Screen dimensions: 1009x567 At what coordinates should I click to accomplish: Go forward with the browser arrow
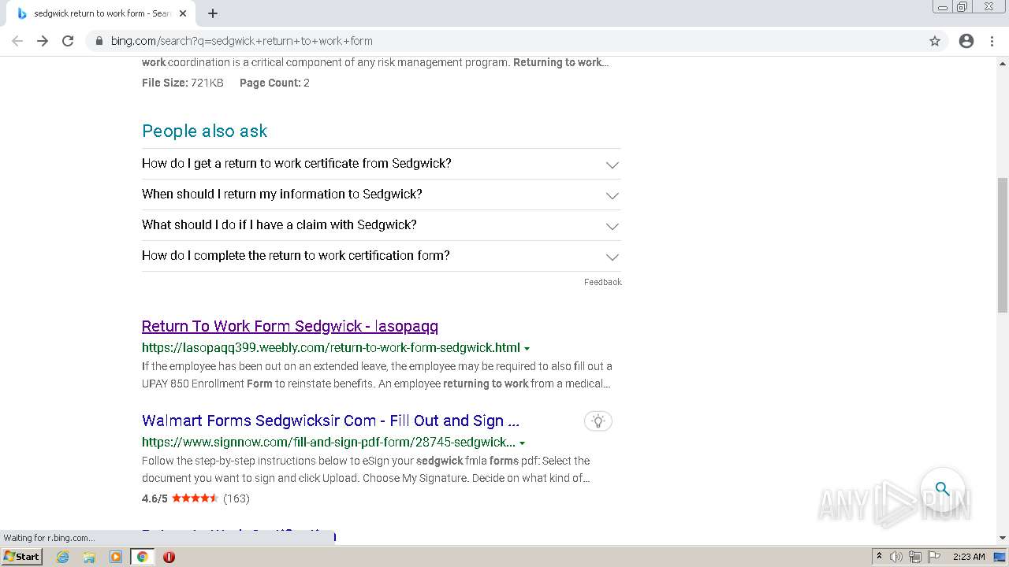(x=43, y=41)
